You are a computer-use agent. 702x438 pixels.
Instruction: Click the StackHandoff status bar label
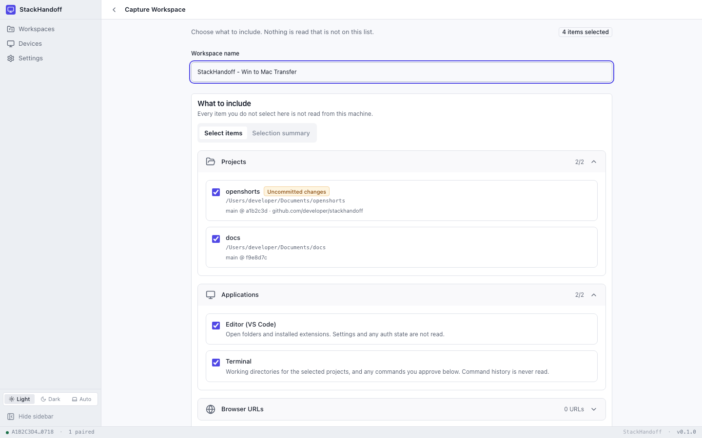tap(642, 432)
